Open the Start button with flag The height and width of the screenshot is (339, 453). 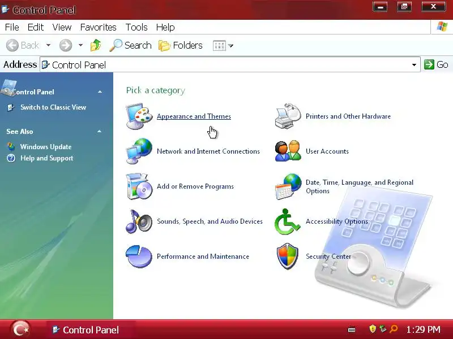tap(21, 329)
